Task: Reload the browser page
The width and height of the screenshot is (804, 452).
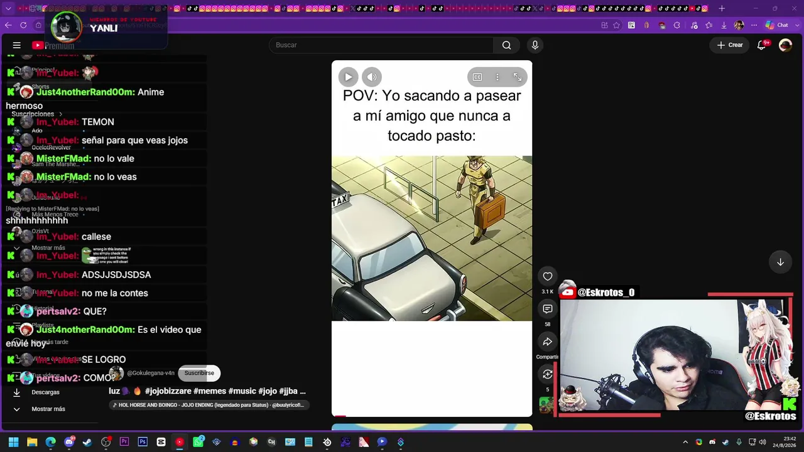Action: 23,25
